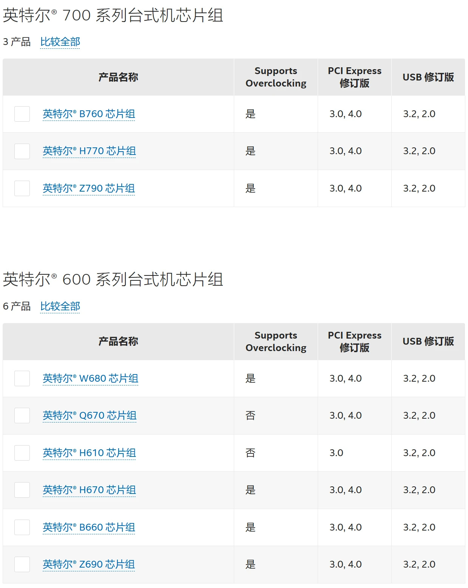468x588 pixels.
Task: Open the 英特尔 B760 芯片组 link
Action: (x=89, y=114)
